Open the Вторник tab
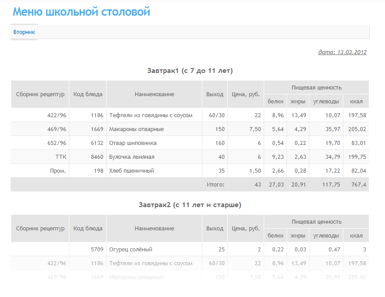The image size is (385, 297). tap(24, 32)
